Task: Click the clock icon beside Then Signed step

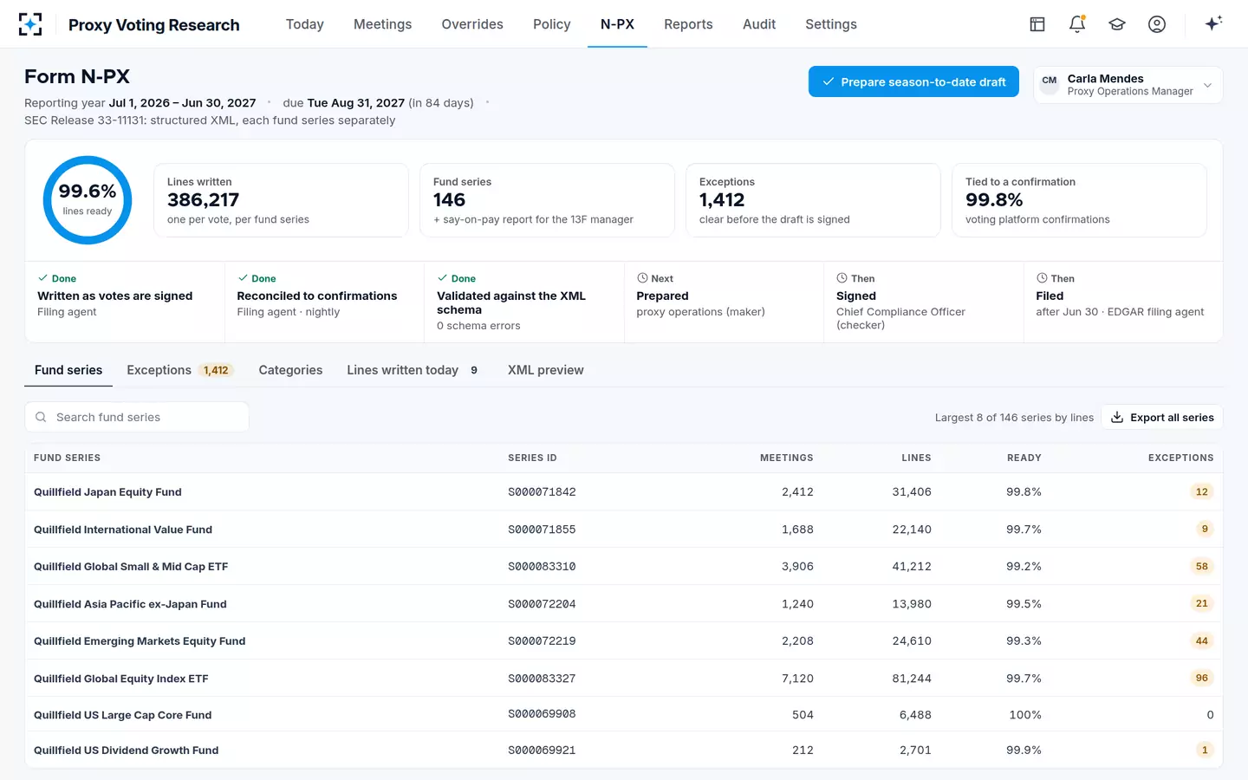Action: [x=842, y=278]
